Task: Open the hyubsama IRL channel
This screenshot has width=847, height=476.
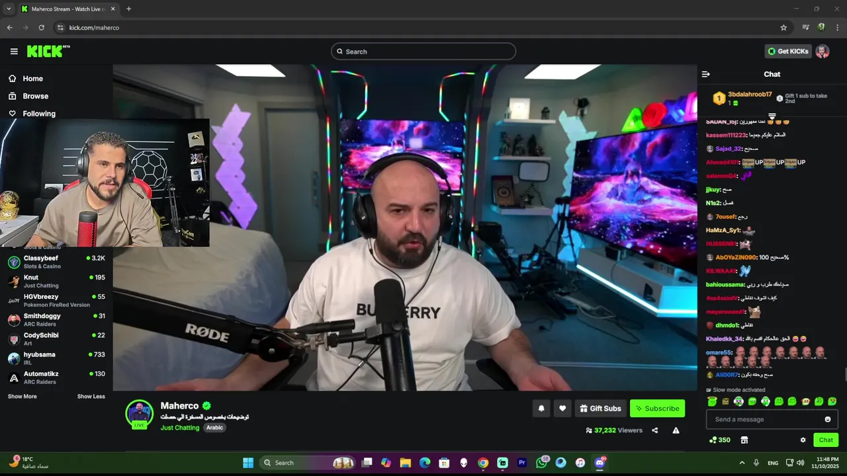Action: [x=56, y=358]
